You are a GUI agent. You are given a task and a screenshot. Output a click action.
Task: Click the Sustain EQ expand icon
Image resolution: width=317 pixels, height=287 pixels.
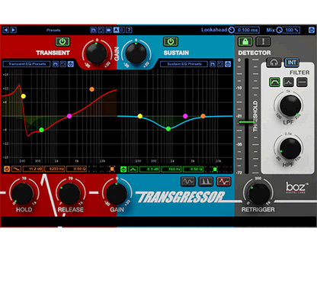(220, 64)
